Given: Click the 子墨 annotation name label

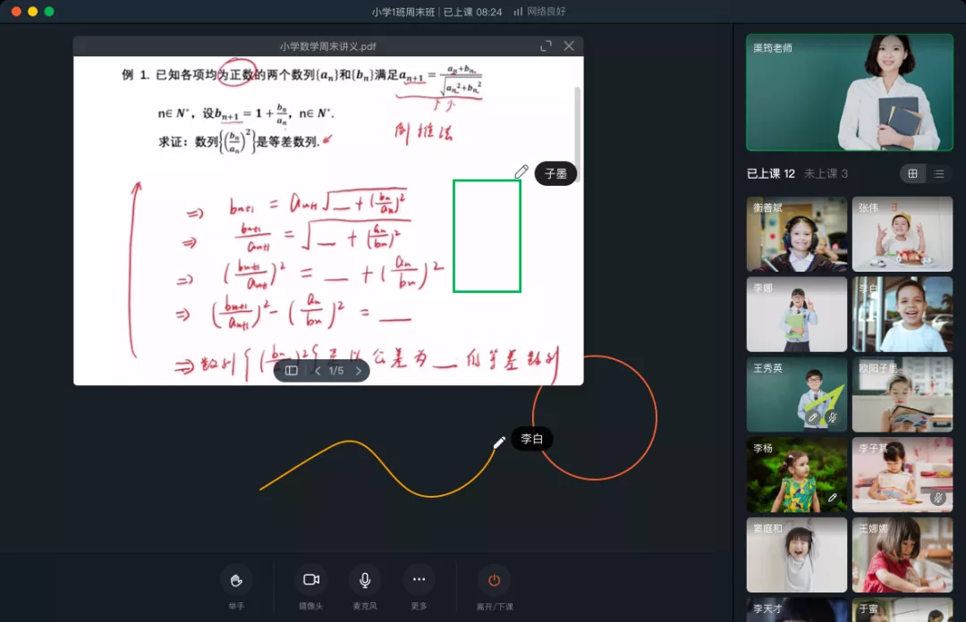Looking at the screenshot, I should [x=555, y=173].
